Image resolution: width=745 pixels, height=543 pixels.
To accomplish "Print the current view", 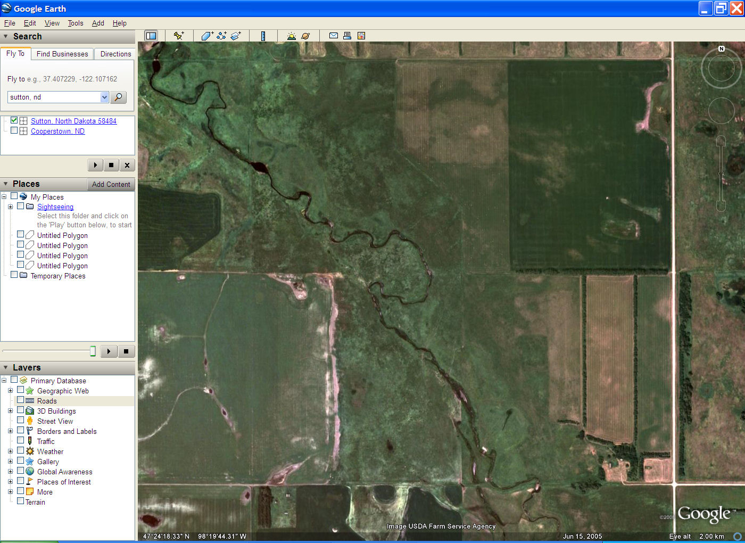I will (x=347, y=36).
